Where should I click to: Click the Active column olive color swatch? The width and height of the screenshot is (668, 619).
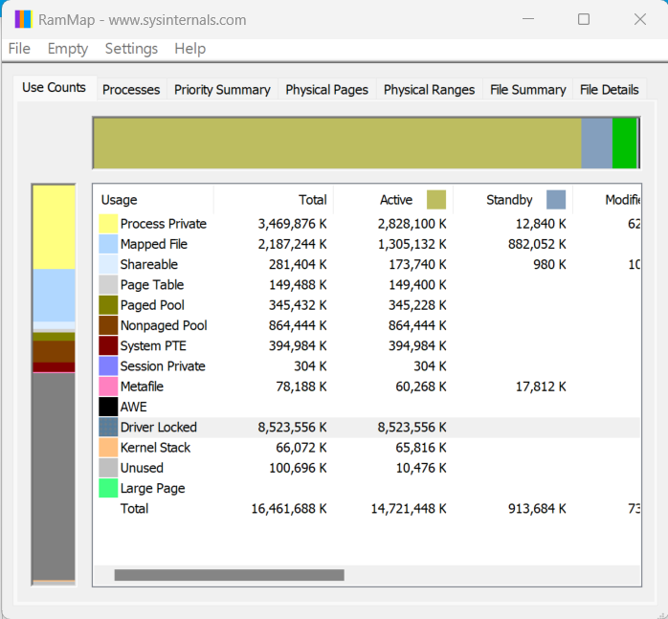436,200
